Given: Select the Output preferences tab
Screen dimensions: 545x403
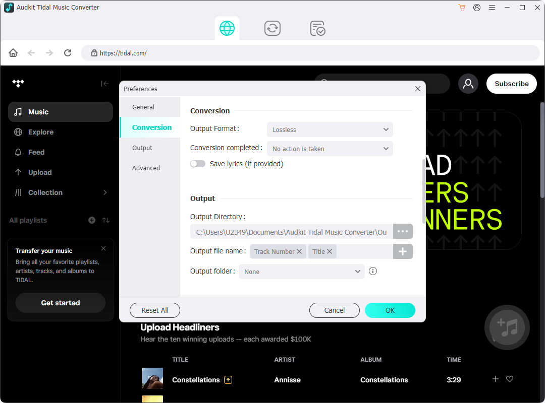Looking at the screenshot, I should 150,148.
